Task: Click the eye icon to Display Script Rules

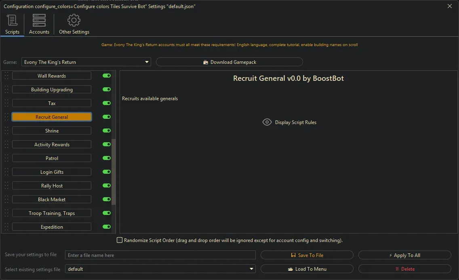Action: point(267,122)
